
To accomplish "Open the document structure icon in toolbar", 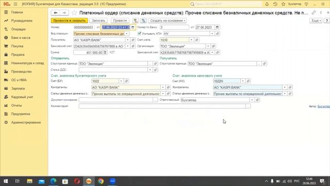I will 143,21.
